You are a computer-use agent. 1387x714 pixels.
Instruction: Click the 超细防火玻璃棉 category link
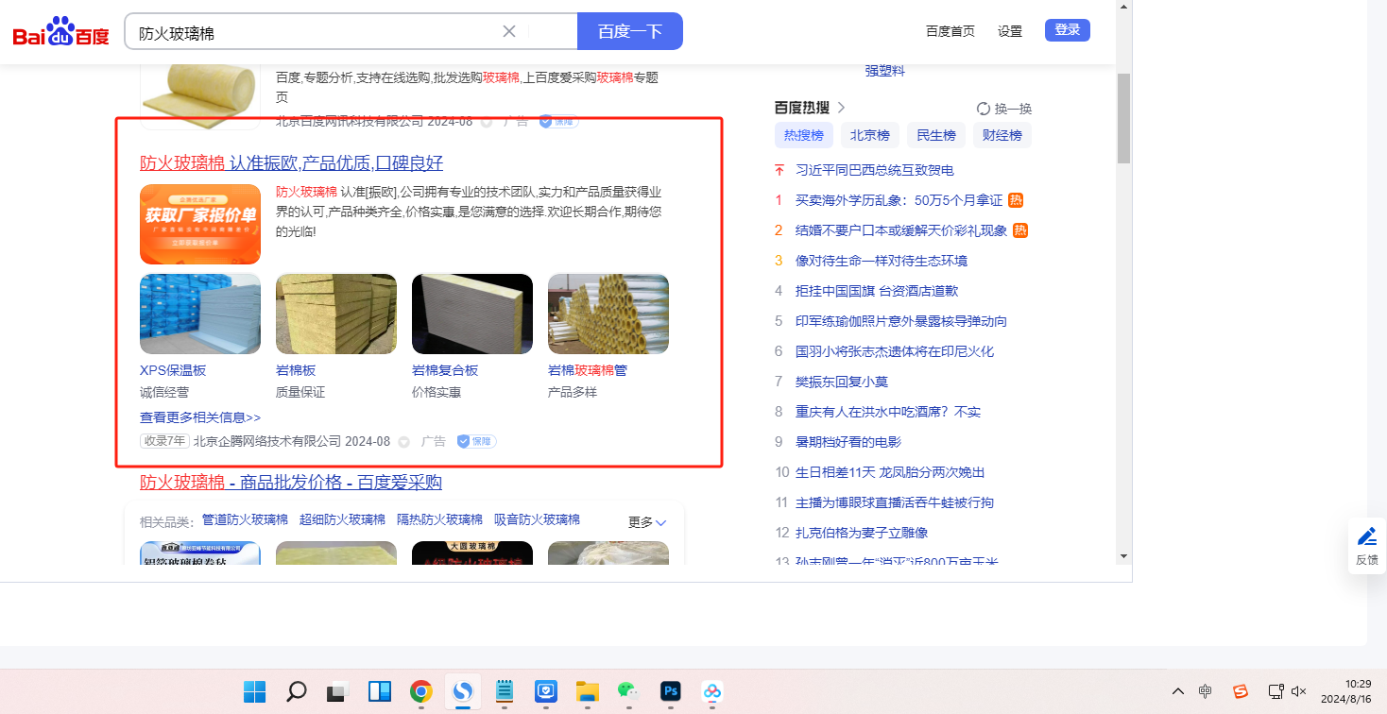coord(342,519)
